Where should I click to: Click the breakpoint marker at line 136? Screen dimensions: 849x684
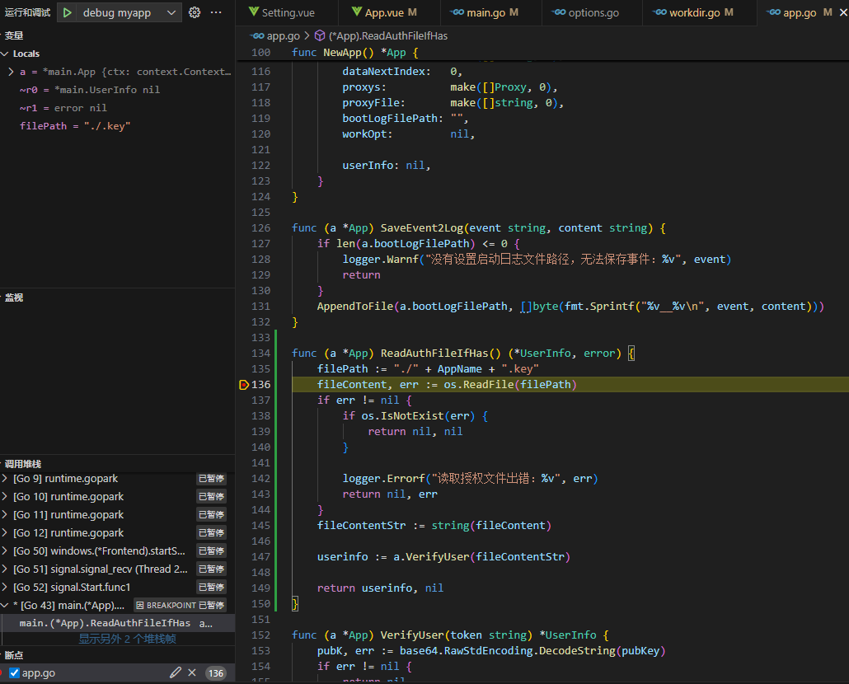[243, 385]
